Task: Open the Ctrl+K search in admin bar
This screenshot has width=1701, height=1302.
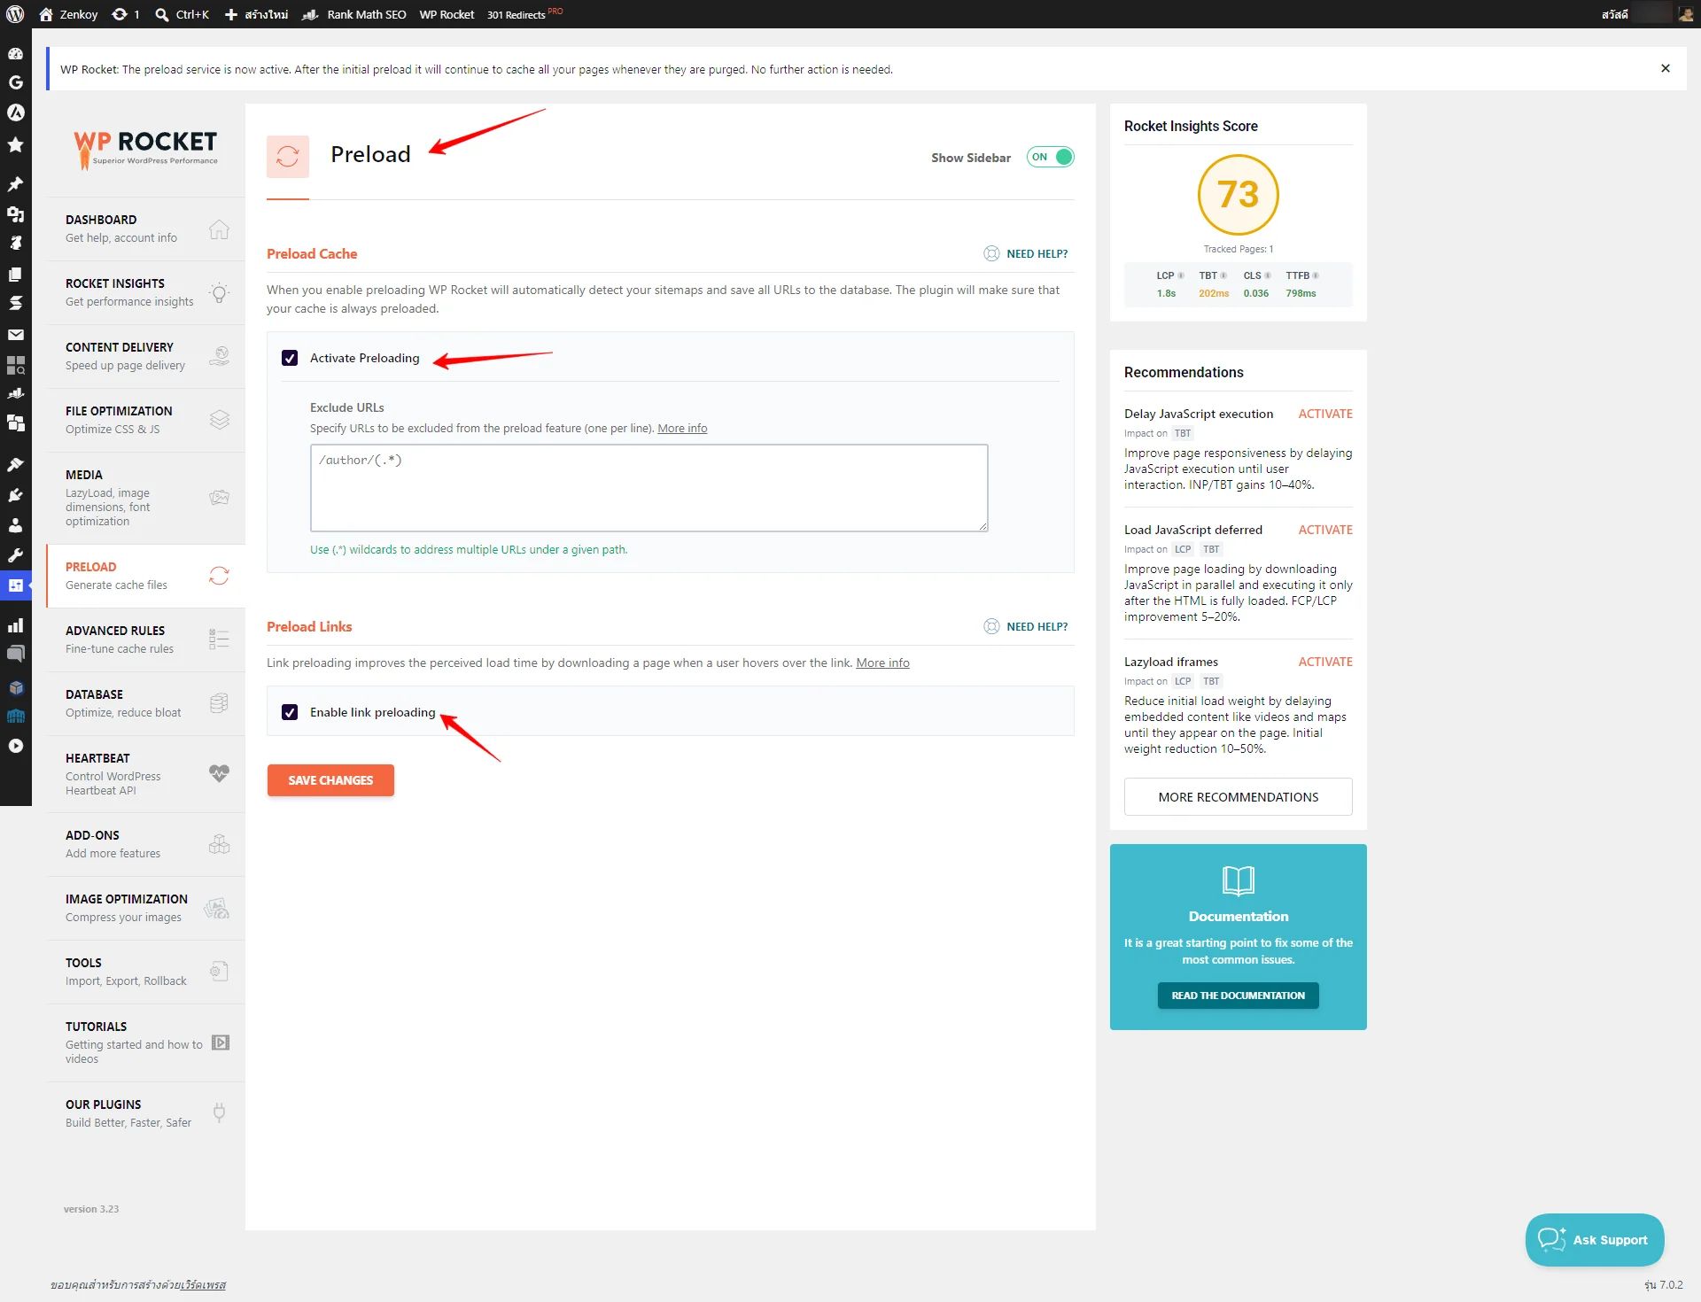Action: (182, 14)
